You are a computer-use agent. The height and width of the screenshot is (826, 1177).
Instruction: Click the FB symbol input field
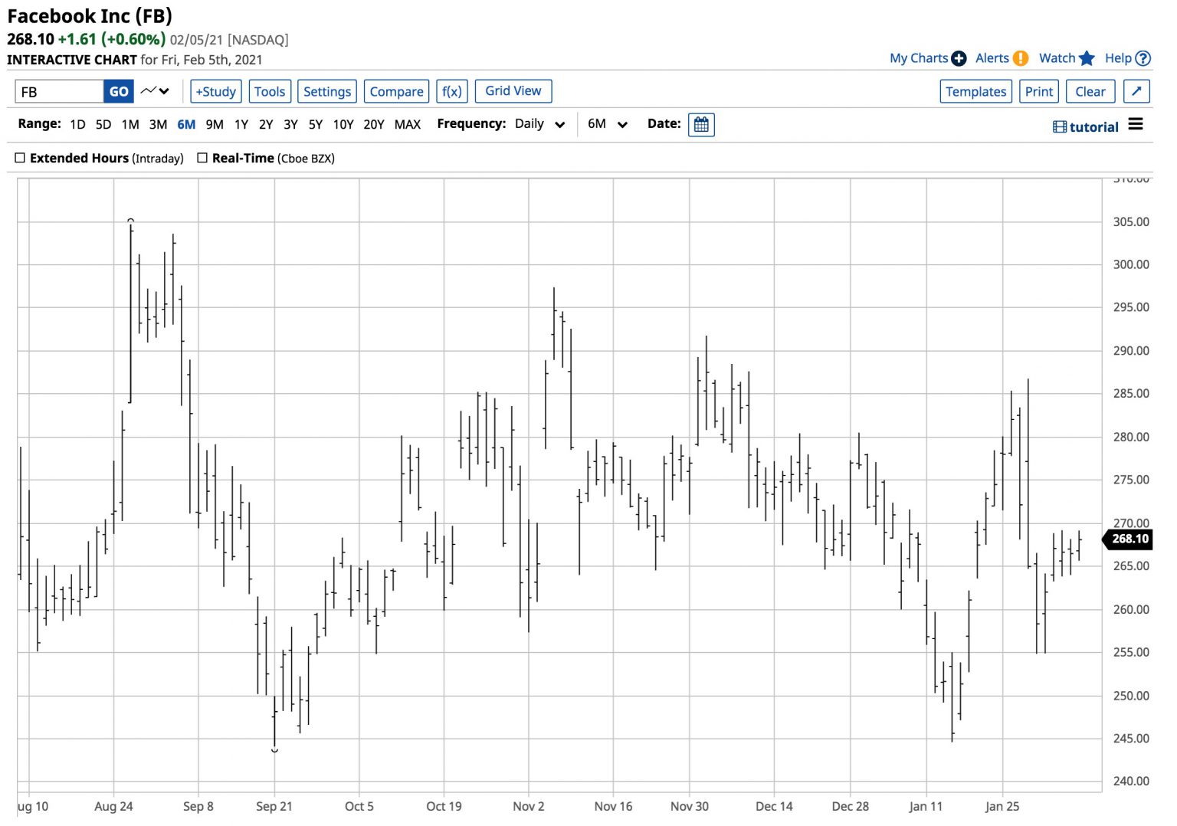pos(60,93)
